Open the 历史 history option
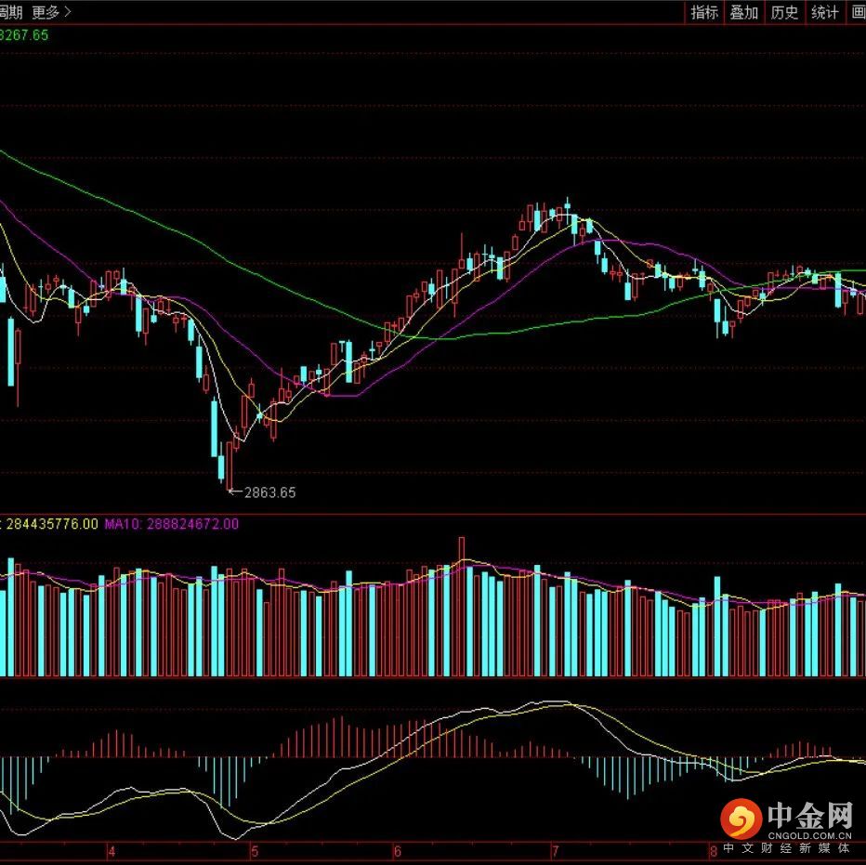Viewport: 866px width, 865px height. click(784, 12)
